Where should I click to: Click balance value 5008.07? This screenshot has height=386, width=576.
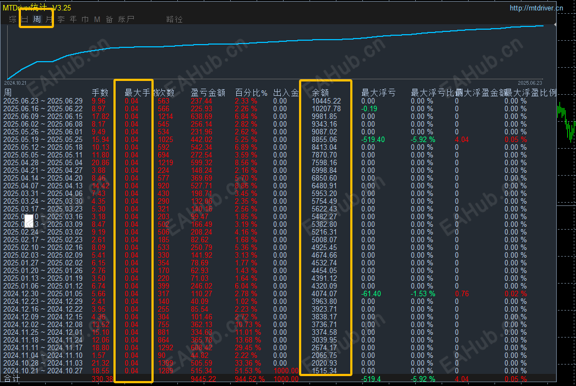pos(324,240)
